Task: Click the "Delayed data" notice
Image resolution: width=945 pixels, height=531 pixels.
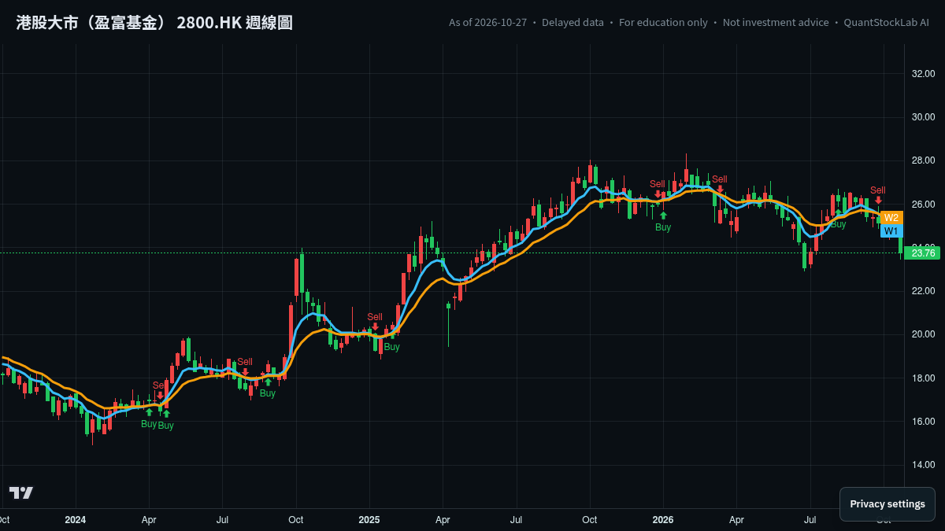Action: click(x=573, y=22)
